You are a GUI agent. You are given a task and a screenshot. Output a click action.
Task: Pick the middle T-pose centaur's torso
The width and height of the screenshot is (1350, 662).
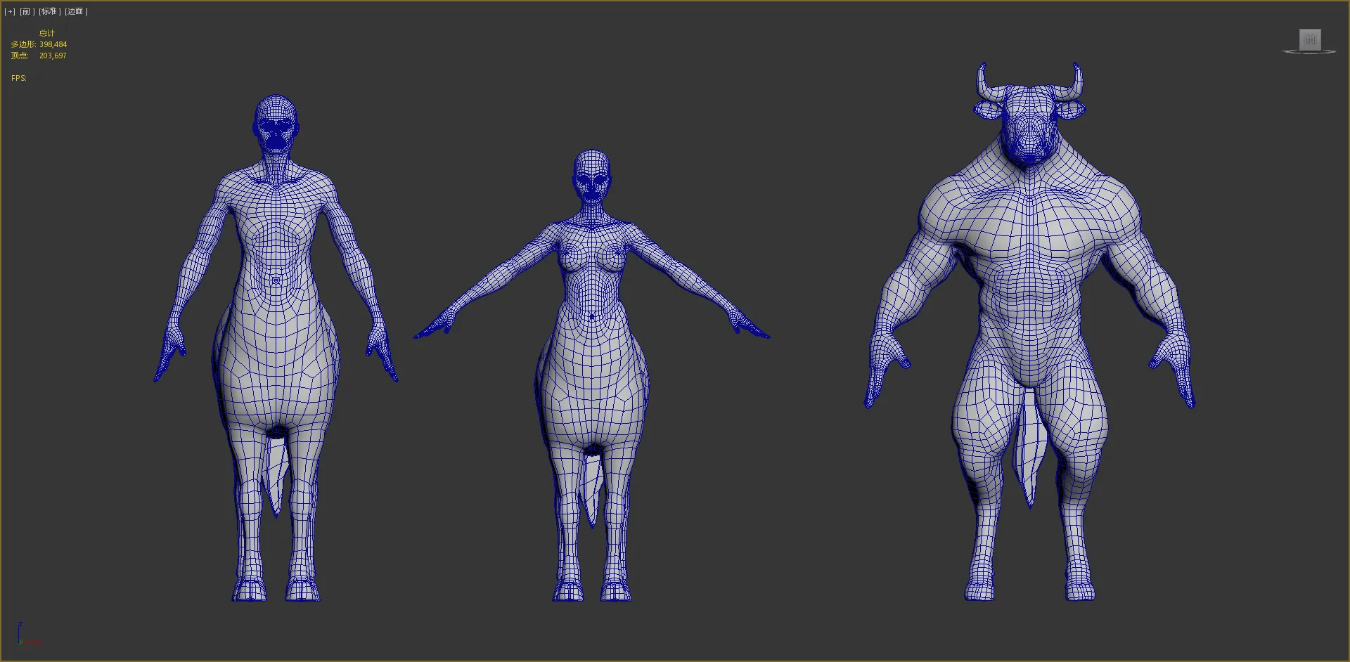[x=592, y=281]
